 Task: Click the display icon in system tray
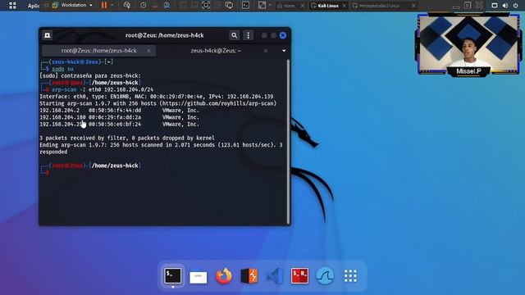click(494, 6)
